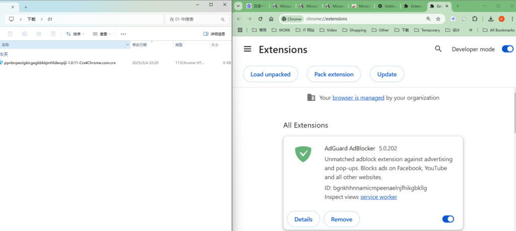Open a new Chrome tab with plus
Screen dimensions: 516x231
point(458,6)
